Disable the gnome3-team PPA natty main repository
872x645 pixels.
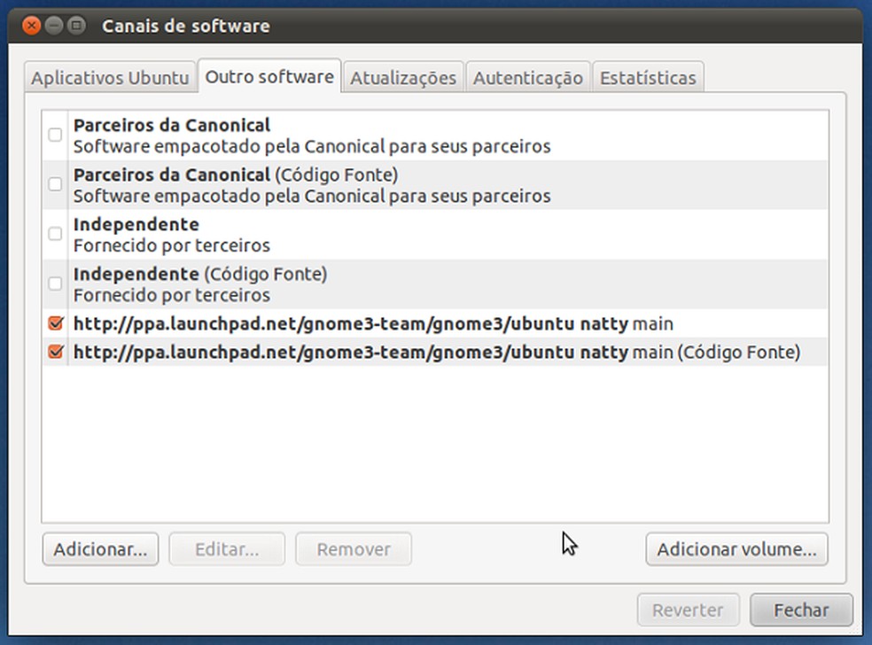[55, 325]
